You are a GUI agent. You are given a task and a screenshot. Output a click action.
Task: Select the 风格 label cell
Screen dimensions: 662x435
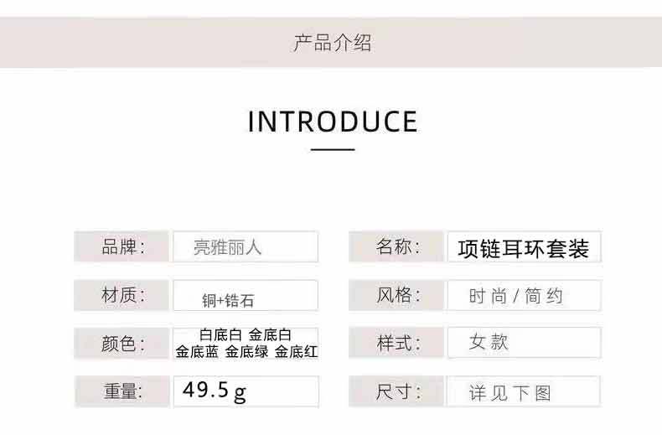point(397,295)
